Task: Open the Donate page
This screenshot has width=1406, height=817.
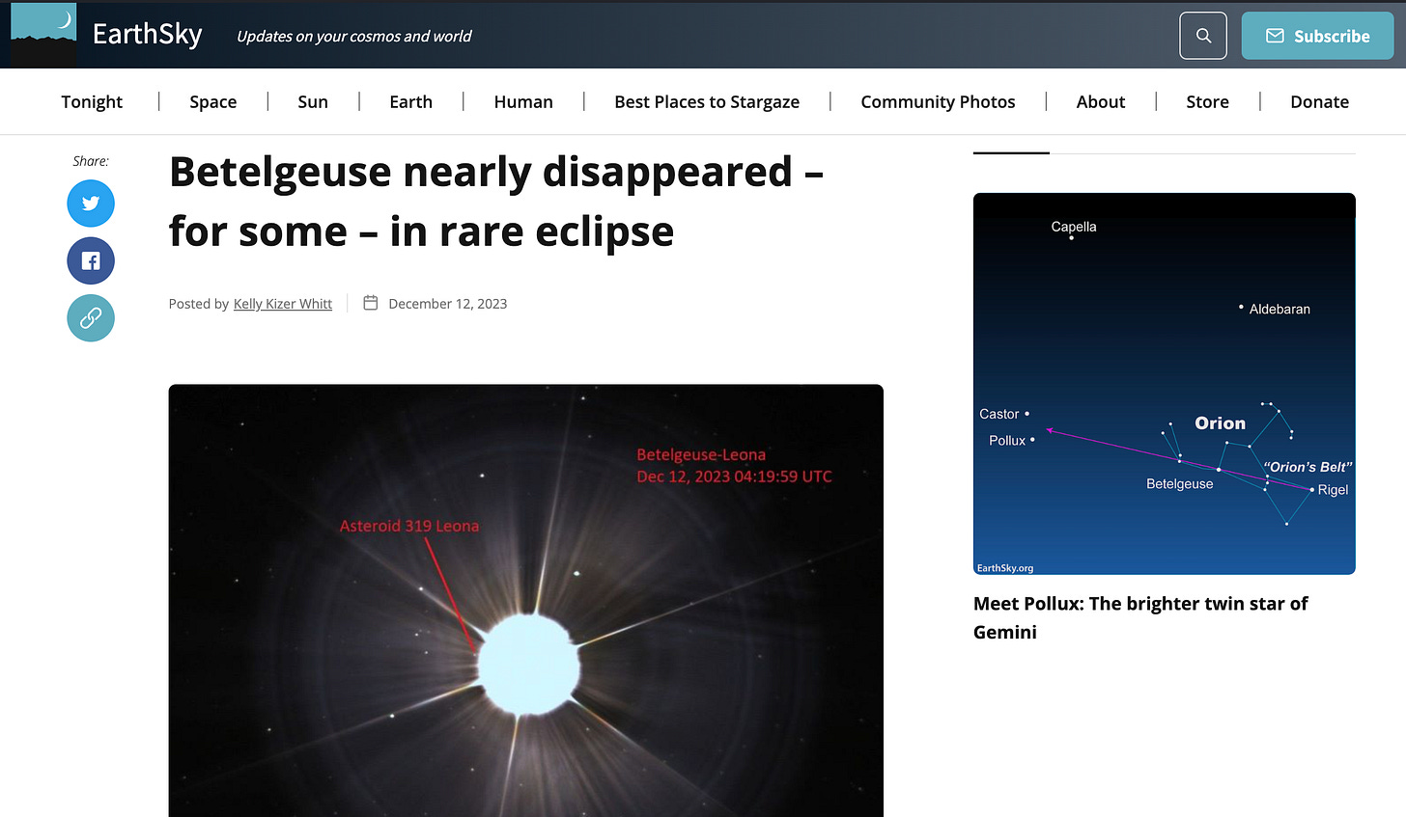Action: coord(1319,101)
